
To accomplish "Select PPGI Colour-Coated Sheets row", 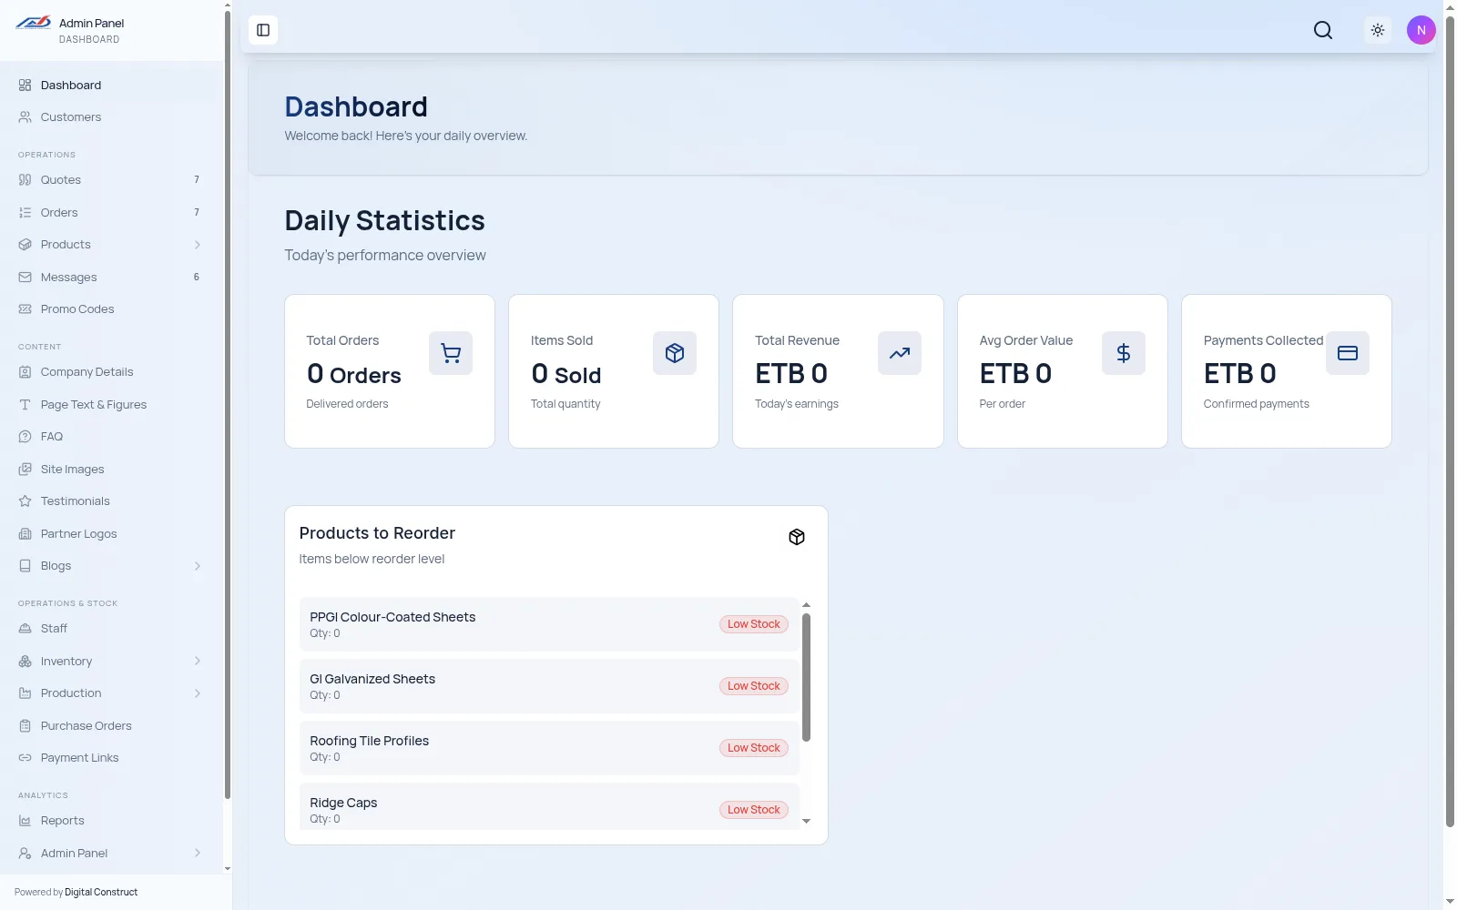I will (549, 624).
